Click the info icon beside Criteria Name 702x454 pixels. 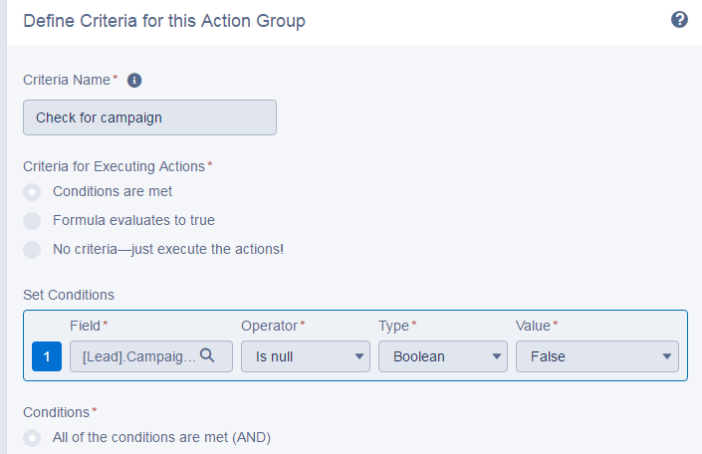coord(134,81)
